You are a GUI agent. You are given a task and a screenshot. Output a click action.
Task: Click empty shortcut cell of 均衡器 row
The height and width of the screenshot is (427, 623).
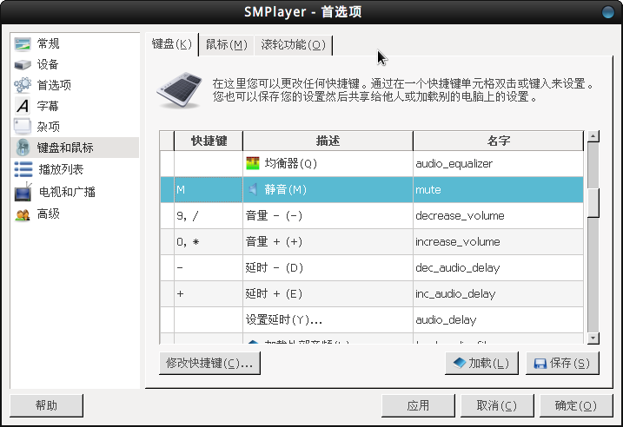click(209, 163)
